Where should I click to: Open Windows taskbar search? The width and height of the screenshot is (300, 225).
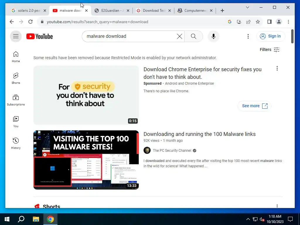click(21, 219)
